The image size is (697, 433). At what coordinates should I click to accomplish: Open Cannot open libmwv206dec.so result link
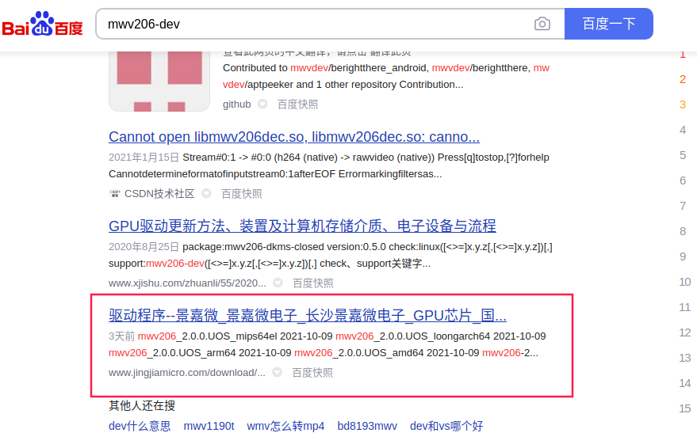click(x=294, y=137)
